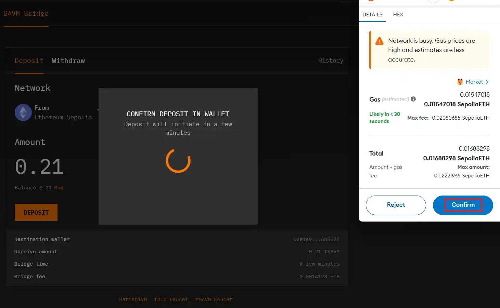Image resolution: width=500 pixels, height=308 pixels.
Task: Click the Likely in < 30 seconds text
Action: 385,118
